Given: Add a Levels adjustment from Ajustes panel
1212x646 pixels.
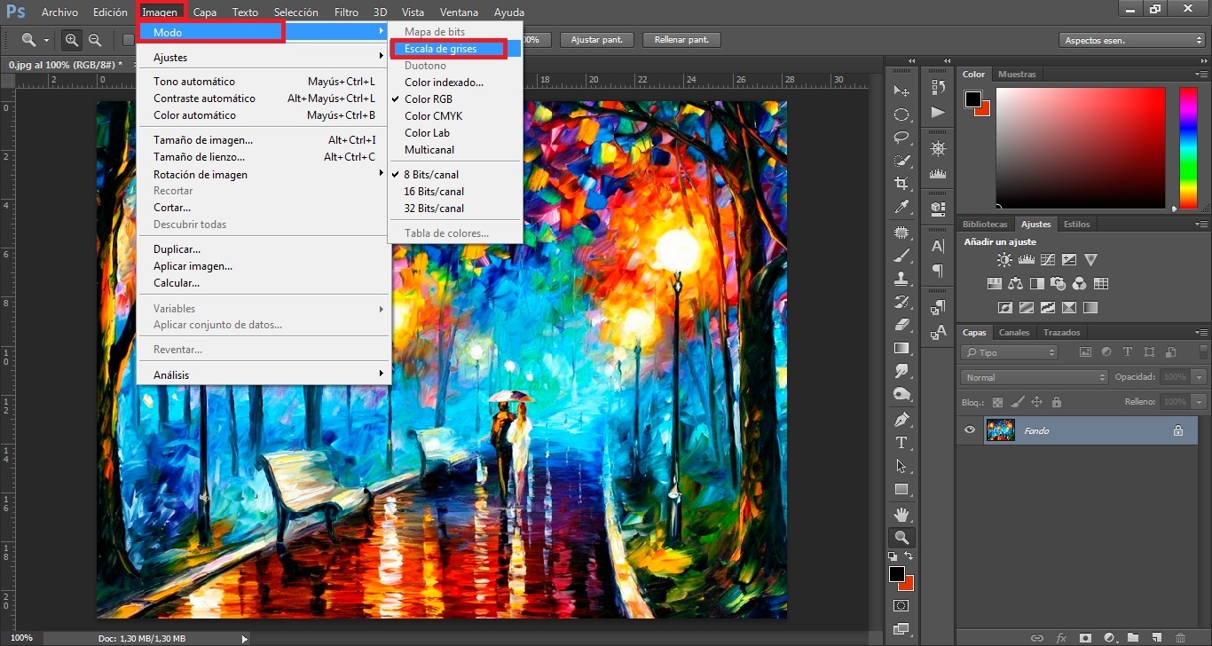Looking at the screenshot, I should 1027,260.
